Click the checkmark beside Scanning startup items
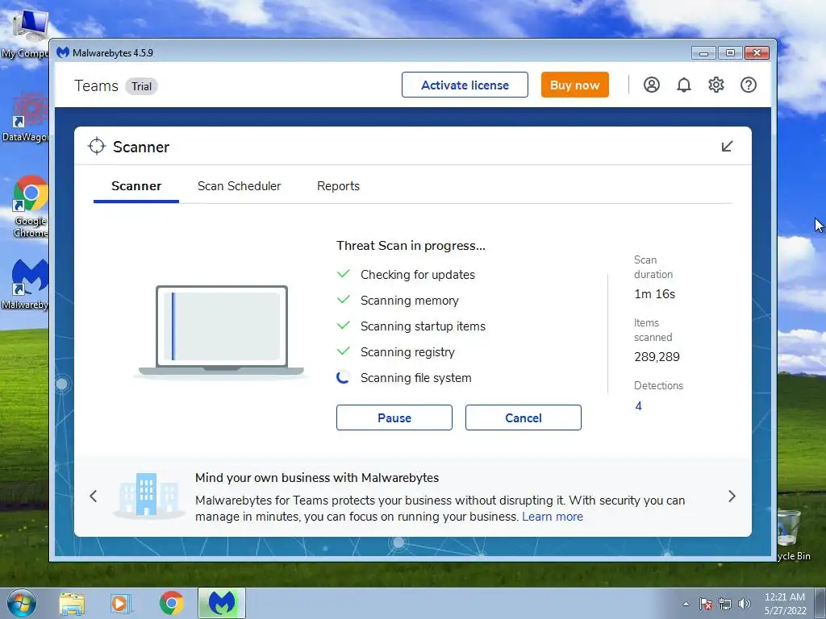 pyautogui.click(x=344, y=326)
